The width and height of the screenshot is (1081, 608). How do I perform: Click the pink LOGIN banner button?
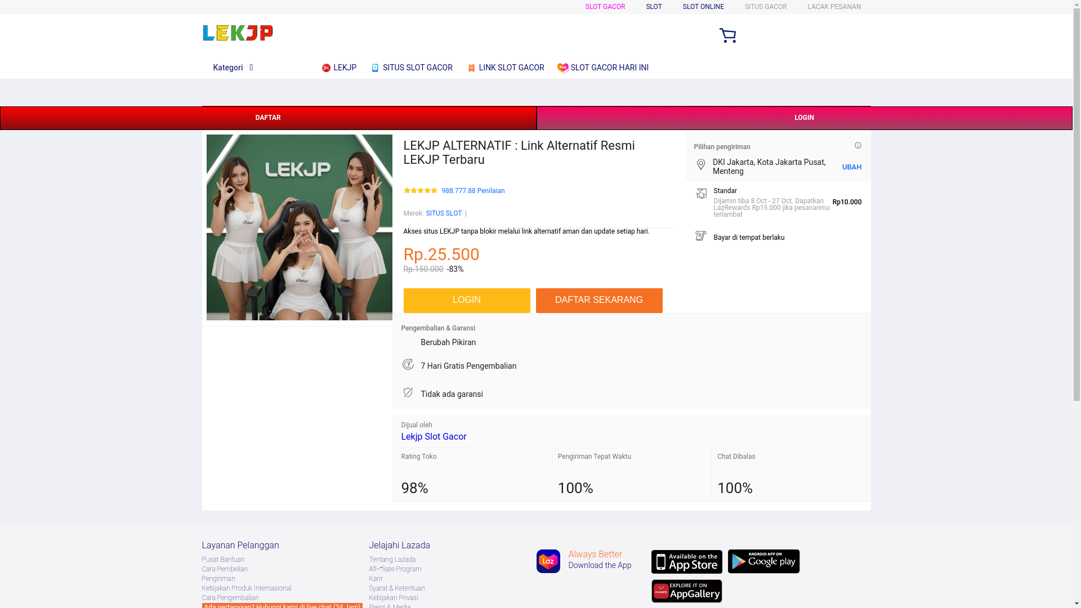[x=804, y=118]
